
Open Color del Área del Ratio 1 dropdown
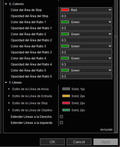point(86,22)
